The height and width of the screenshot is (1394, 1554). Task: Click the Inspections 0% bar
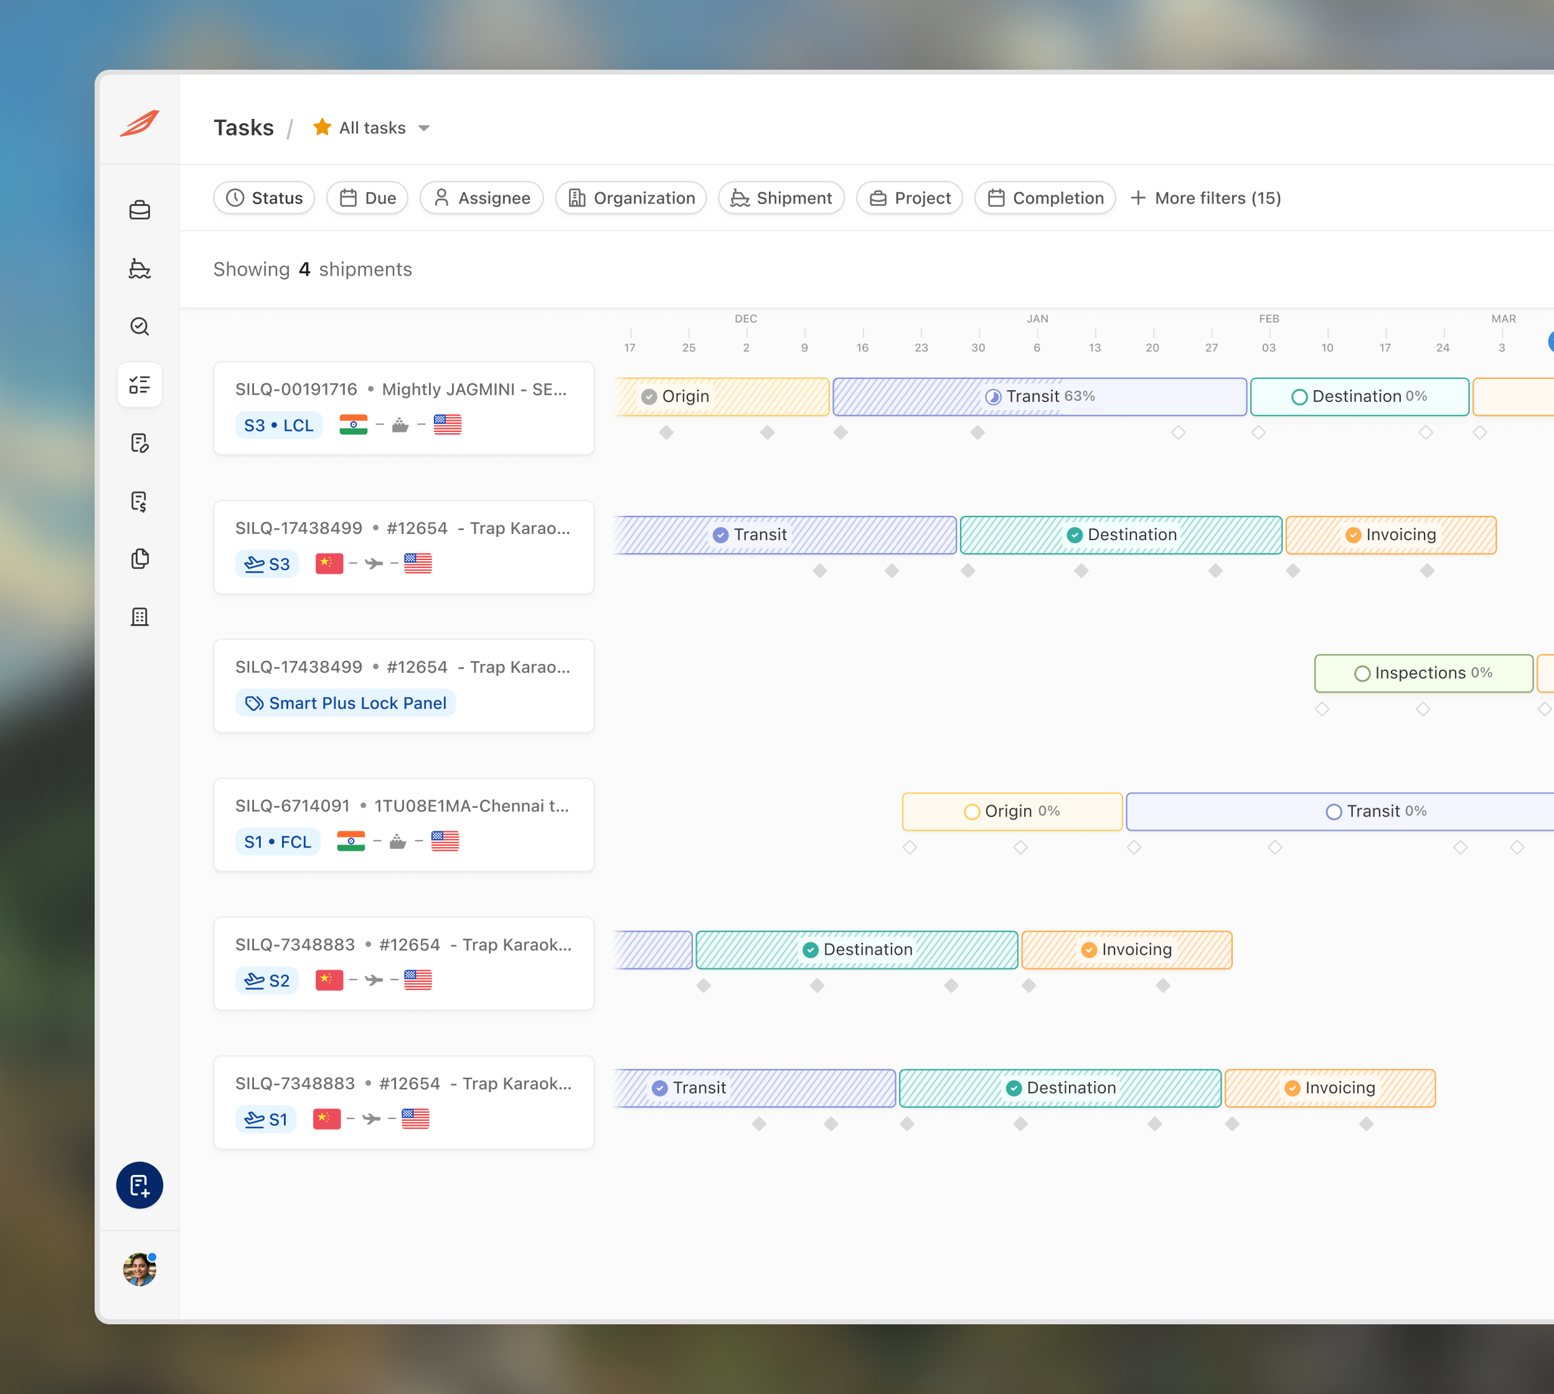(x=1424, y=673)
